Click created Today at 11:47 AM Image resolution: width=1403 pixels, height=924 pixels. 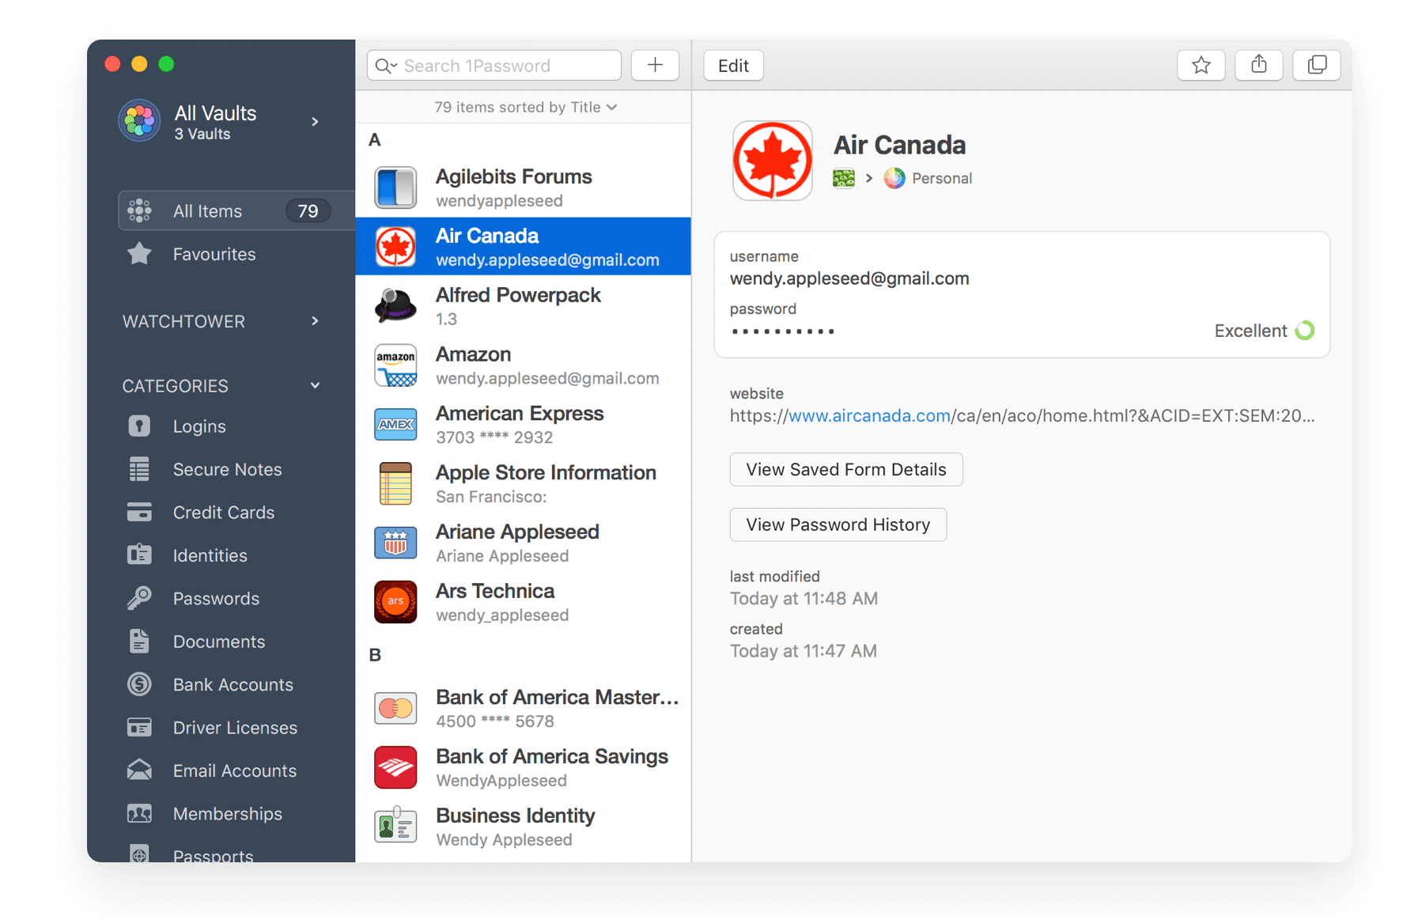pyautogui.click(x=803, y=651)
